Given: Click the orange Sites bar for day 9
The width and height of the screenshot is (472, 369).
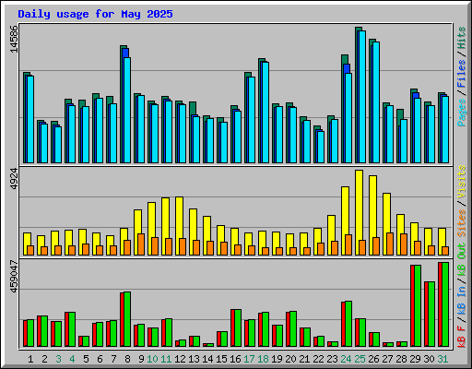Looking at the screenshot, I should (141, 244).
